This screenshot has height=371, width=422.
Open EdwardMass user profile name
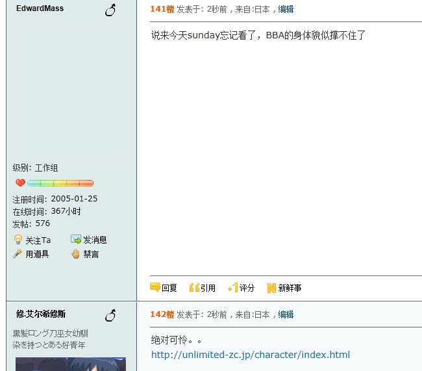coord(40,8)
